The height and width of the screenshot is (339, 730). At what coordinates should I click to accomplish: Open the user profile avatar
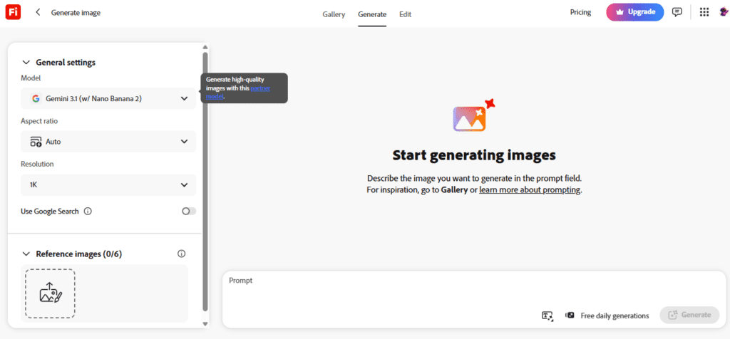(x=724, y=13)
